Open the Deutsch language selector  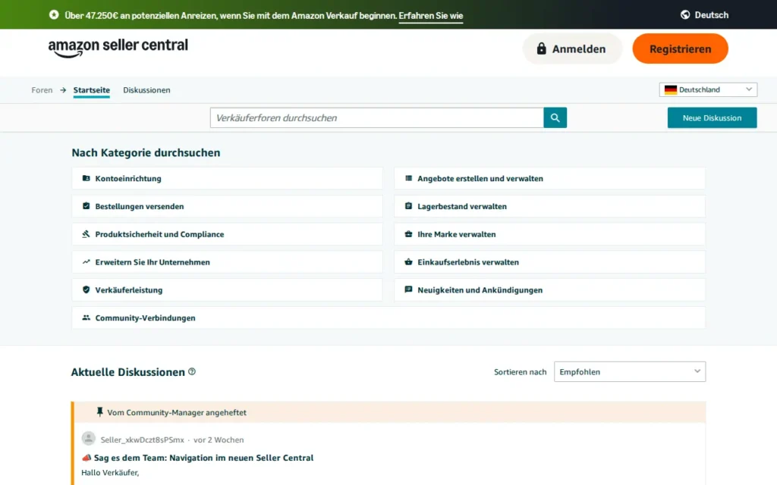click(705, 15)
